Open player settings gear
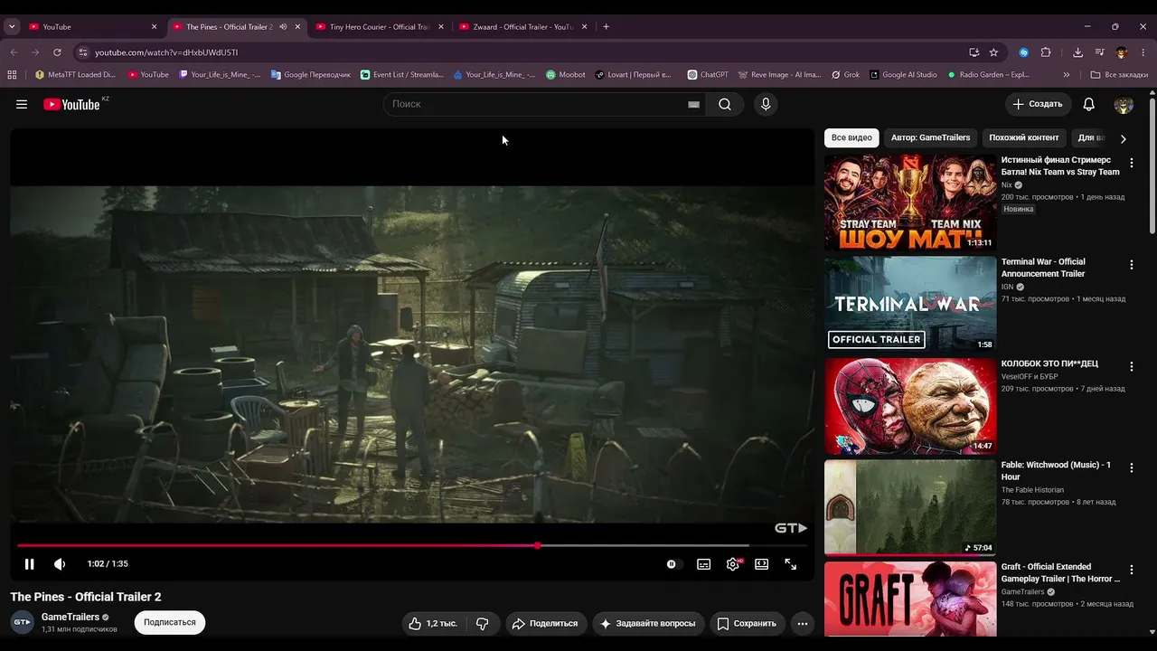The height and width of the screenshot is (651, 1157). click(x=733, y=564)
